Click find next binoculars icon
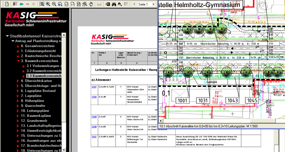Image resolution: width=285 pixels, height=152 pixels. tap(120, 4)
